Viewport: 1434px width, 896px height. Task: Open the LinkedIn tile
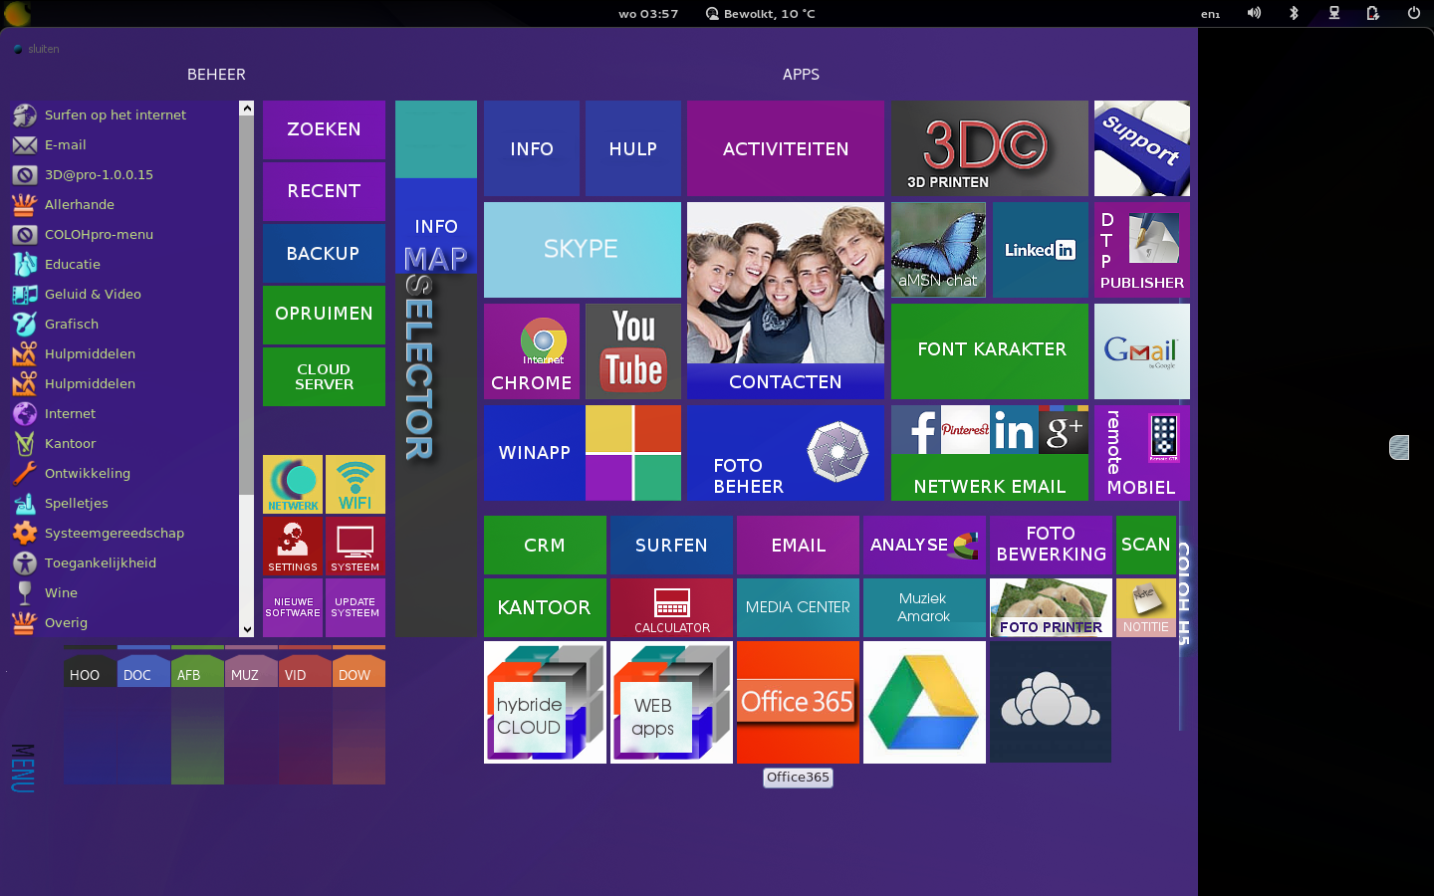click(1041, 250)
